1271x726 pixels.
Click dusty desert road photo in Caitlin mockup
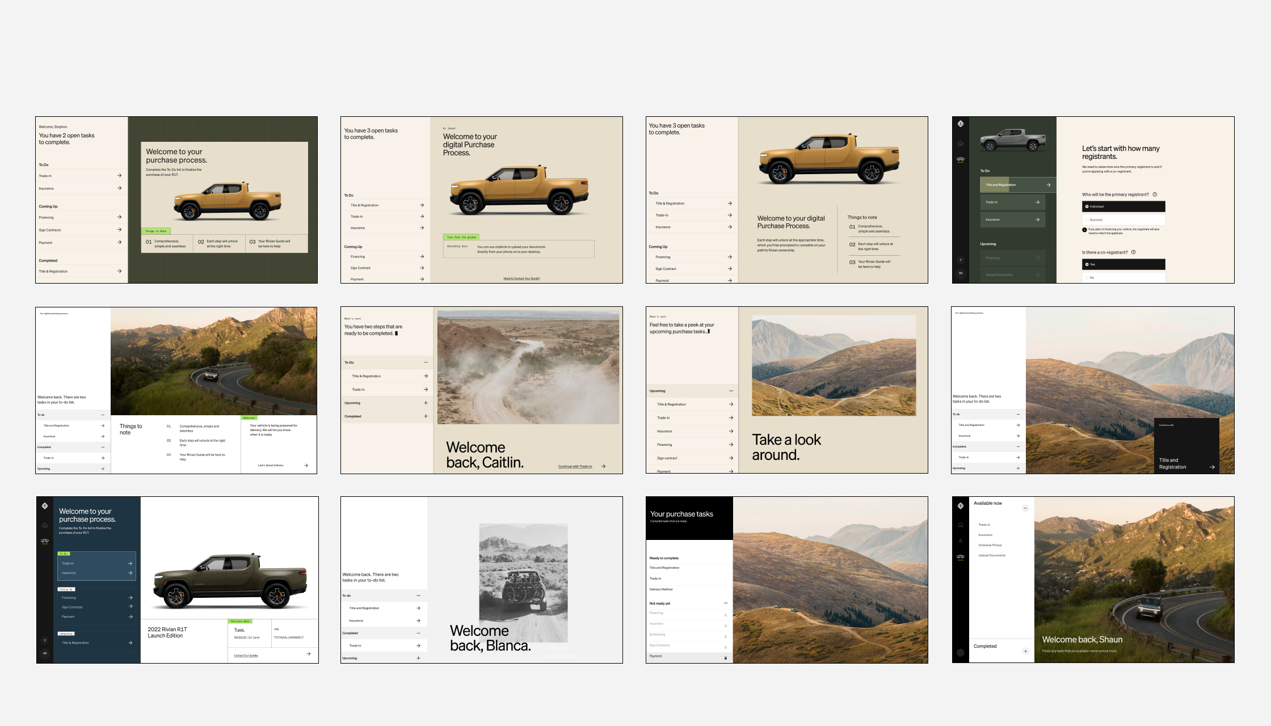528,367
